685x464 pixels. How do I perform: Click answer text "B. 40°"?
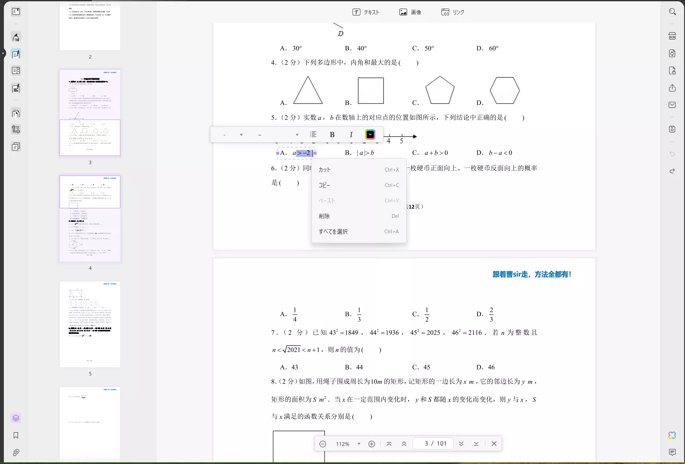pyautogui.click(x=356, y=48)
